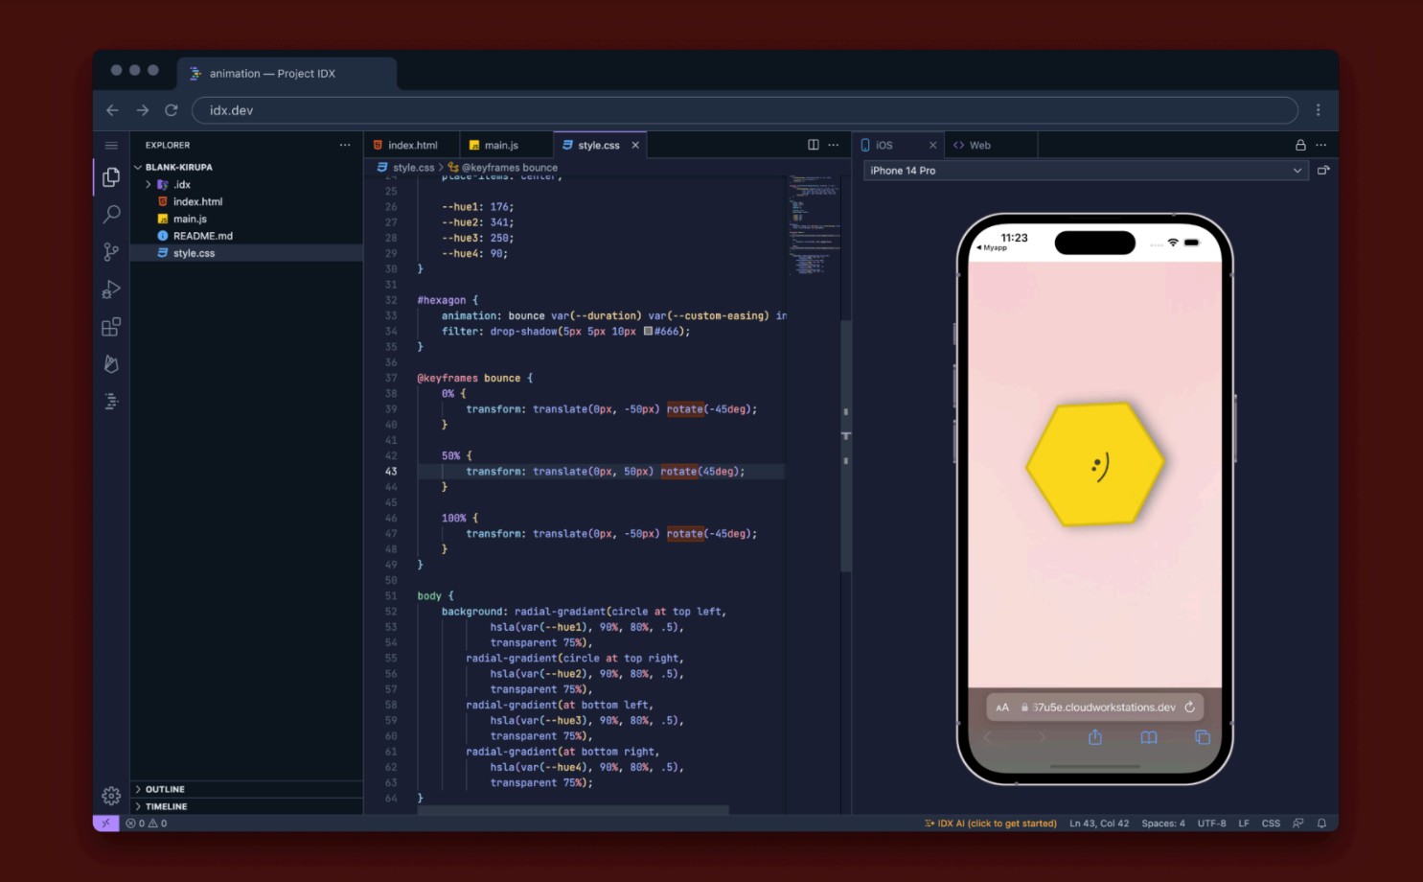Open index.html in the file explorer
The height and width of the screenshot is (882, 1423).
pos(246,201)
